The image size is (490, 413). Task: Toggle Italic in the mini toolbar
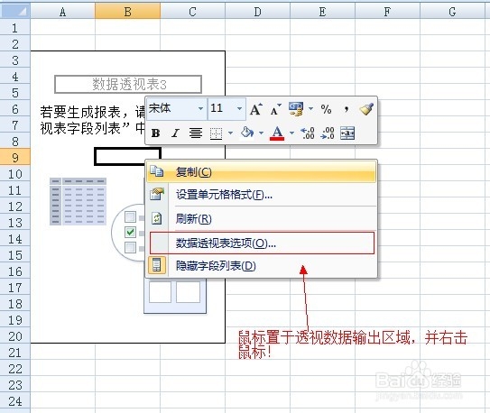(175, 133)
